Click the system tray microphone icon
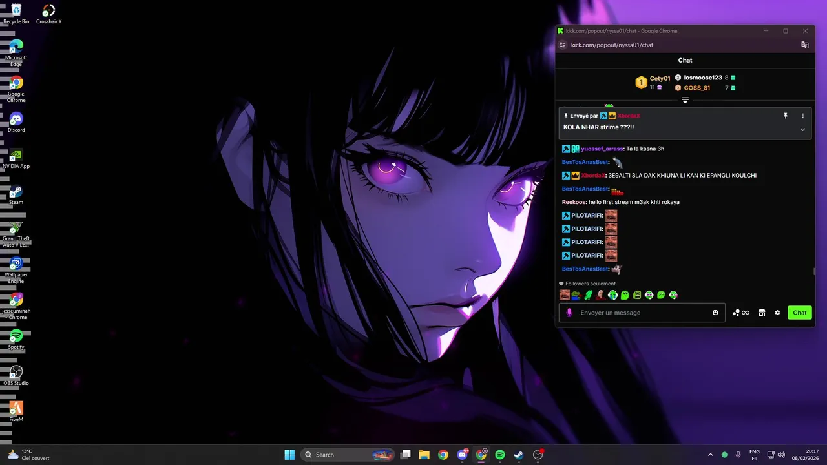The image size is (827, 465). point(738,455)
